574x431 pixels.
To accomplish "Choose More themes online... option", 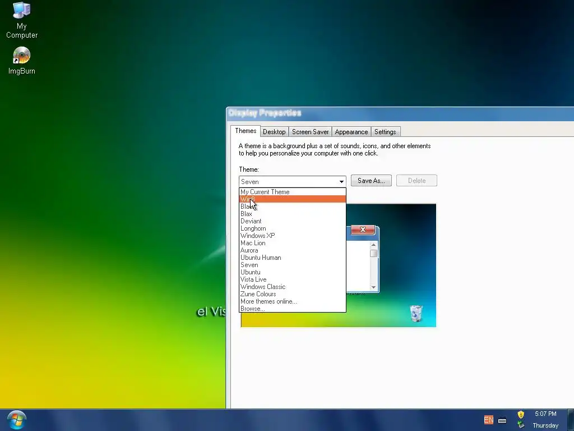I will pos(292,301).
